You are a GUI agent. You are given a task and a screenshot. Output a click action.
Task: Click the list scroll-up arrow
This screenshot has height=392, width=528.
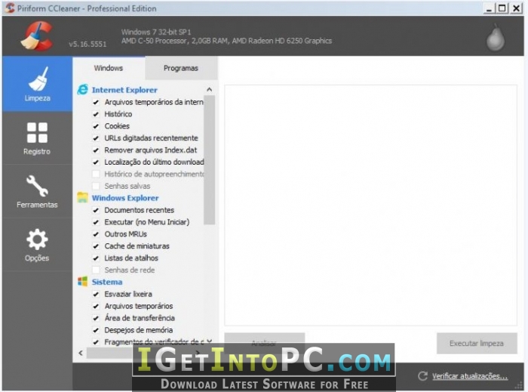coord(209,90)
